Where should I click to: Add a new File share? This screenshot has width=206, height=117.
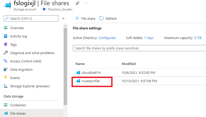85,18
